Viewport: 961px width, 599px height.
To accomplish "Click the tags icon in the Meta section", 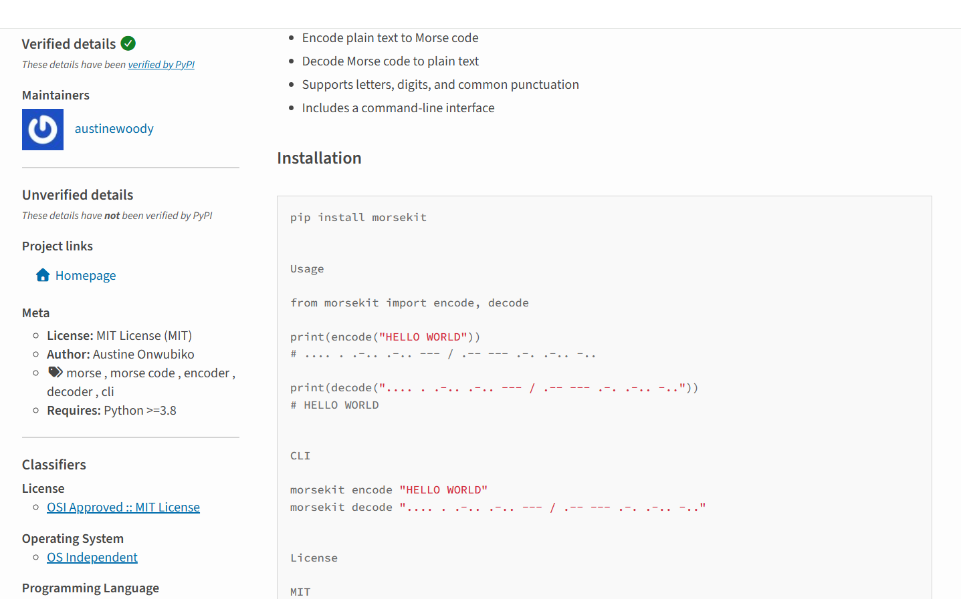I will coord(55,371).
